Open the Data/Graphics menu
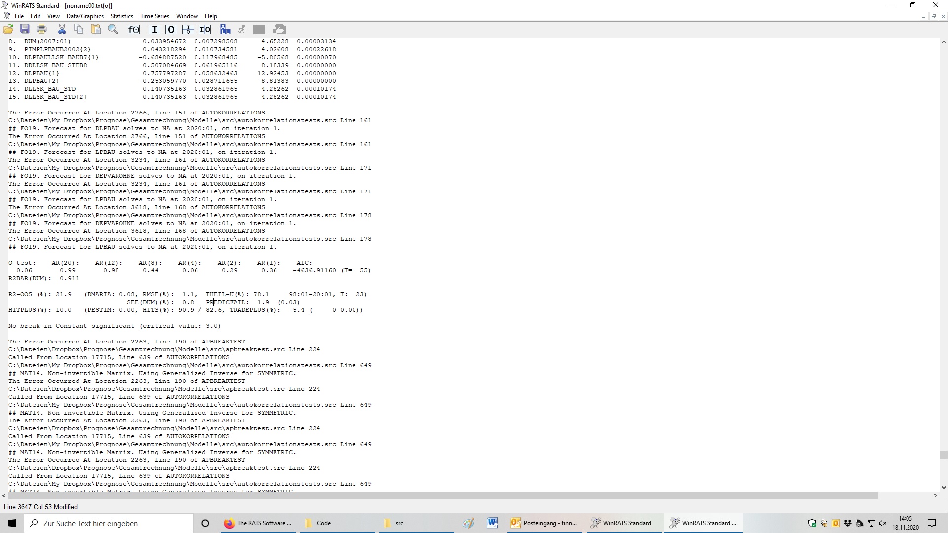The height and width of the screenshot is (533, 948). pos(85,16)
